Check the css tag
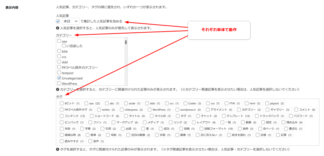 [208, 103]
